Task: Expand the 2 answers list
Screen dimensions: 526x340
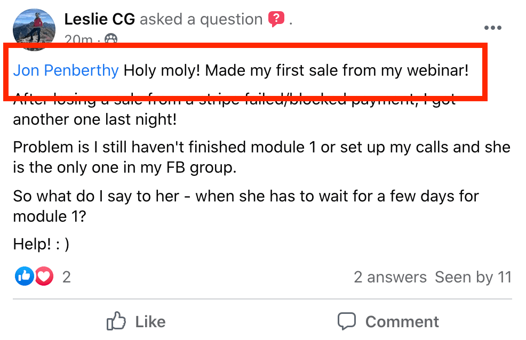Action: (x=390, y=277)
